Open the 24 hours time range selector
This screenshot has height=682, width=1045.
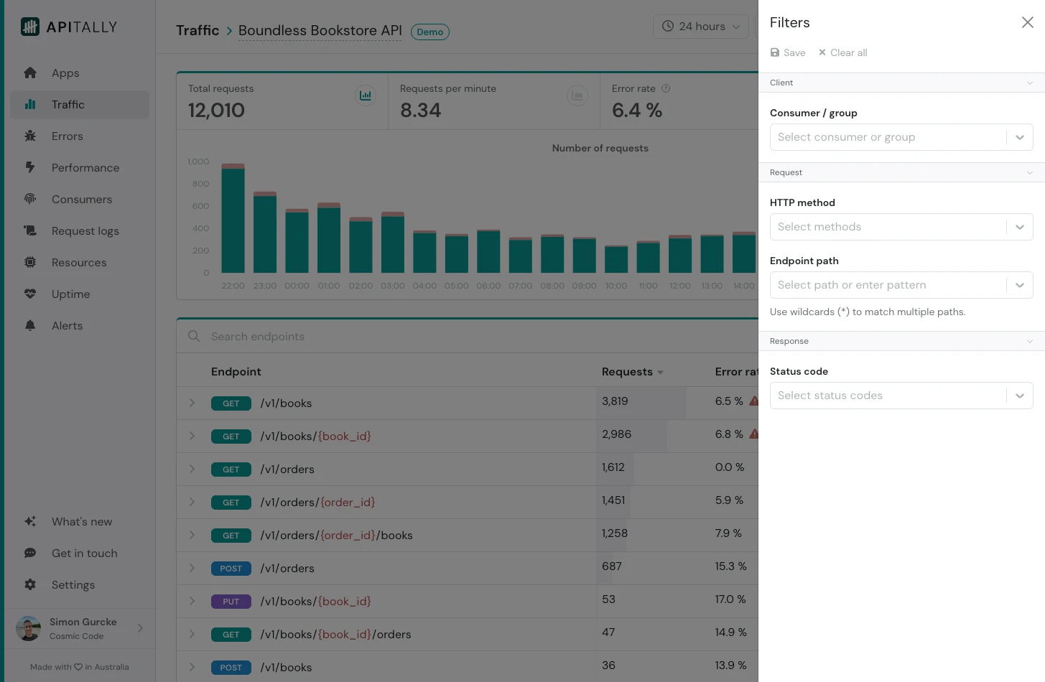(700, 26)
